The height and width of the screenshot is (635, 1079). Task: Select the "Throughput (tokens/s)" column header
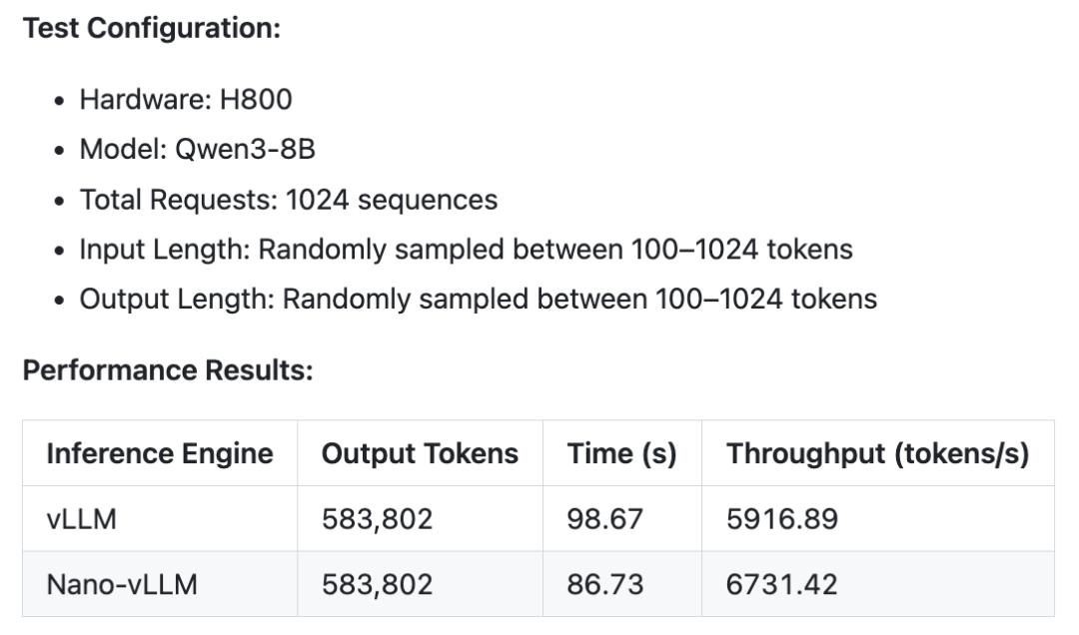tap(877, 453)
